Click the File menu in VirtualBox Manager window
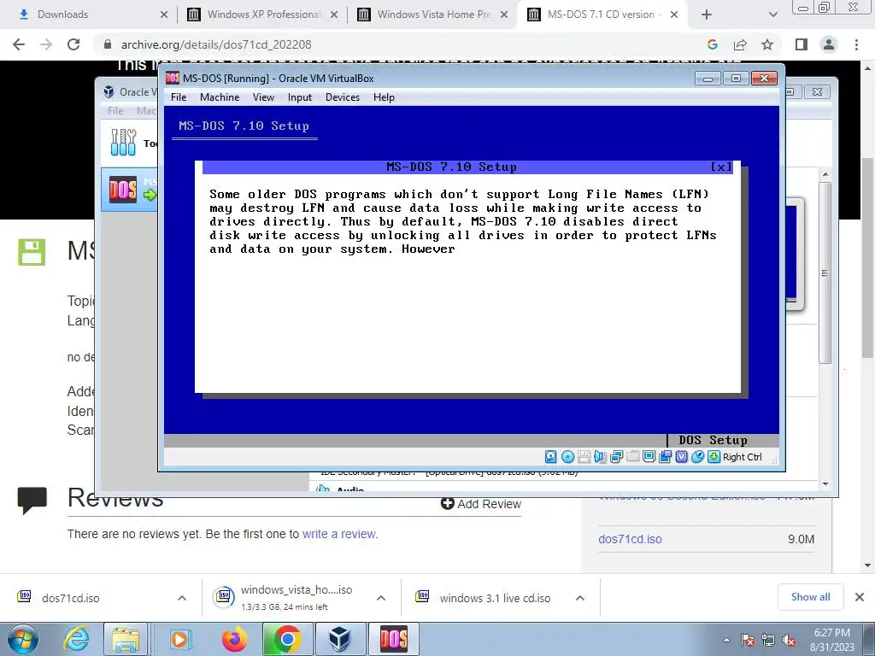Viewport: 875px width, 656px height. (x=115, y=111)
